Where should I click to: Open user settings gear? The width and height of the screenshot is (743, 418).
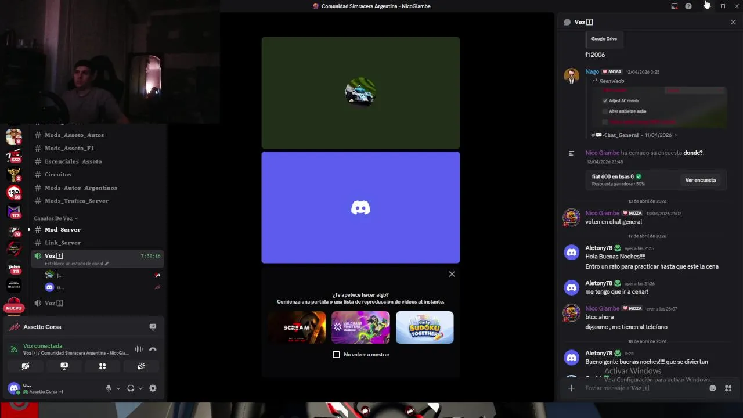153,388
